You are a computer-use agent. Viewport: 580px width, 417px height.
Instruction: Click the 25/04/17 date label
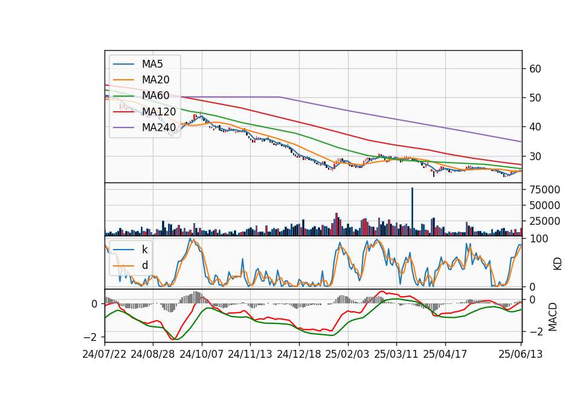click(445, 354)
